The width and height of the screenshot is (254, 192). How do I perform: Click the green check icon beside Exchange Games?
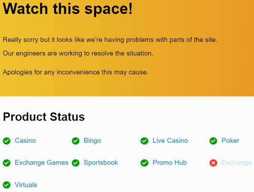point(7,163)
